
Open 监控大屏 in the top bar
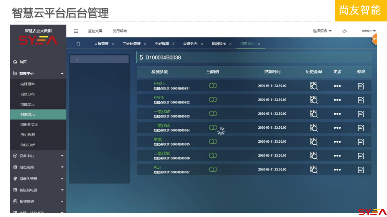point(95,31)
